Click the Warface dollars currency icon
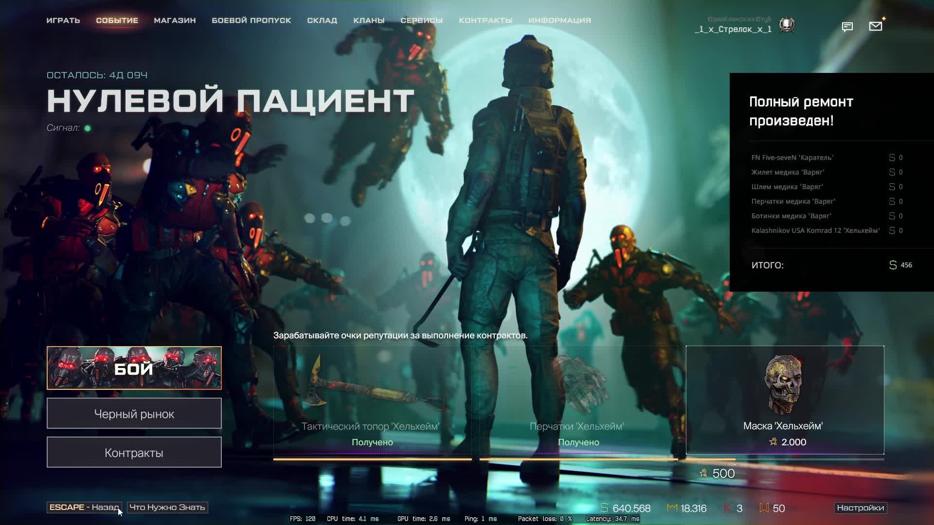The height and width of the screenshot is (525, 934). [x=604, y=507]
